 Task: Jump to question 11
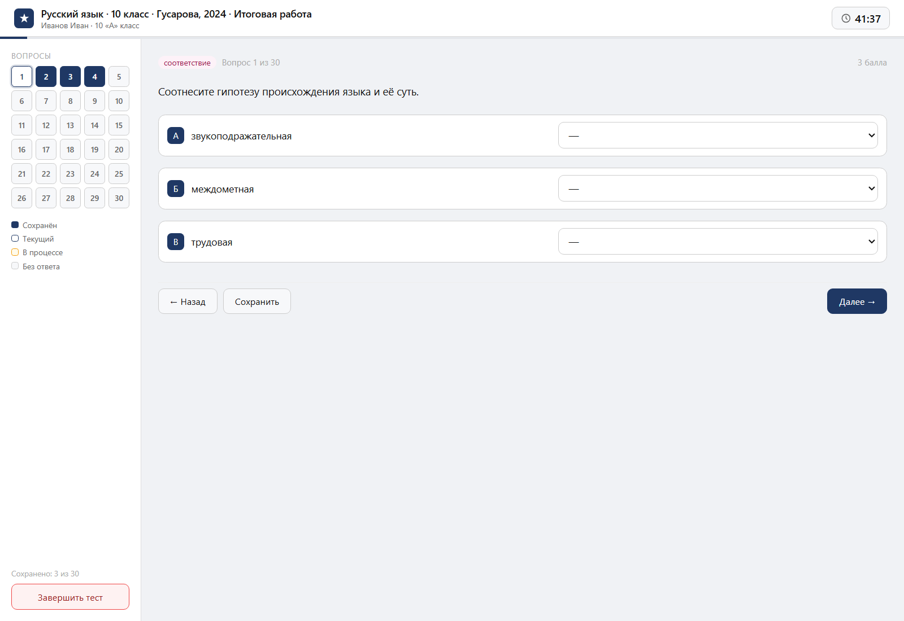click(21, 125)
